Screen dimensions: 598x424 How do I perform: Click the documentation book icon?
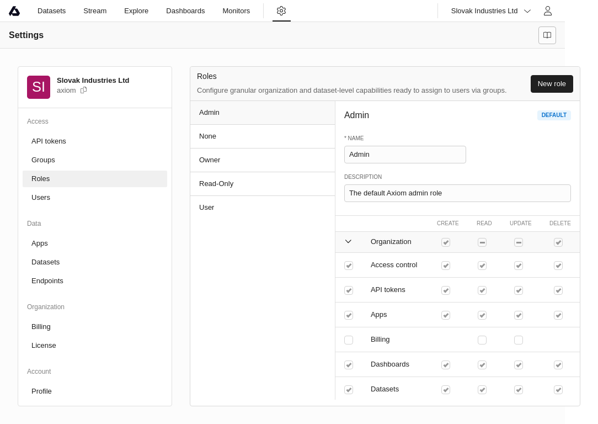pos(547,35)
